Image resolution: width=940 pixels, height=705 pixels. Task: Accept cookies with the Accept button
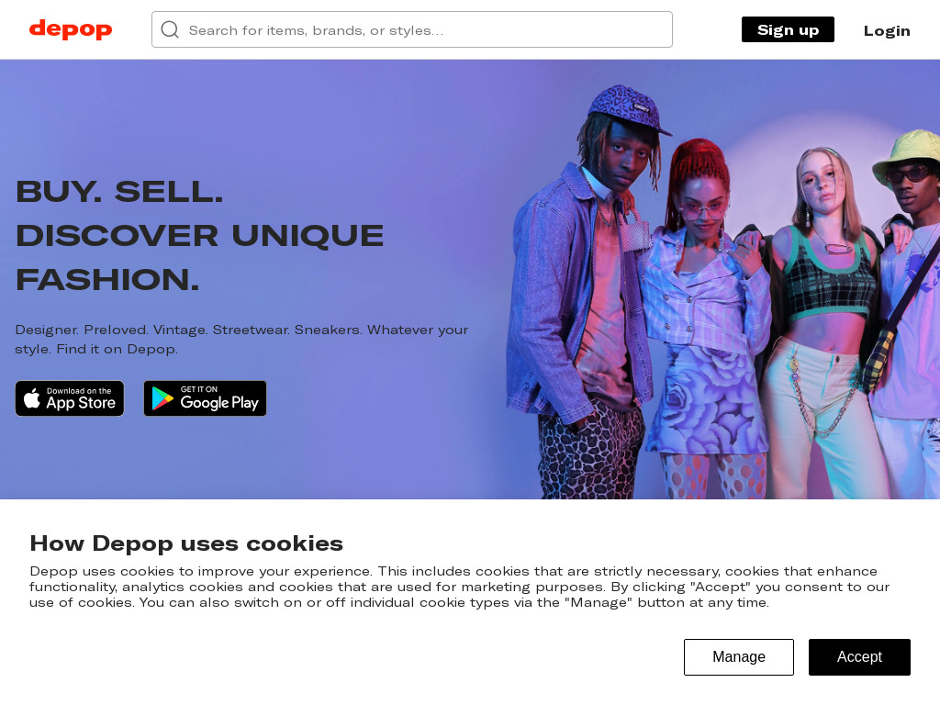pyautogui.click(x=859, y=657)
